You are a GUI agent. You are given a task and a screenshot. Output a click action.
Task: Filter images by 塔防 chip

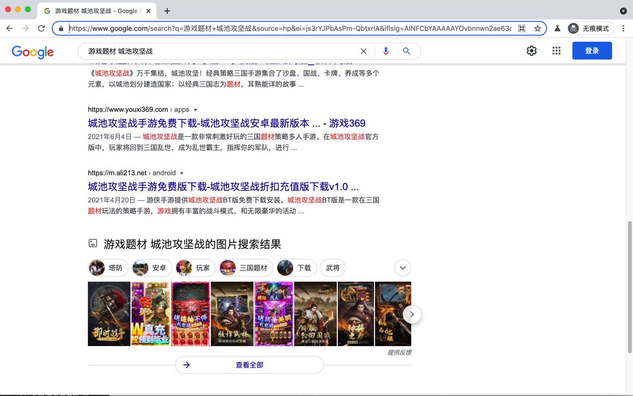point(108,268)
